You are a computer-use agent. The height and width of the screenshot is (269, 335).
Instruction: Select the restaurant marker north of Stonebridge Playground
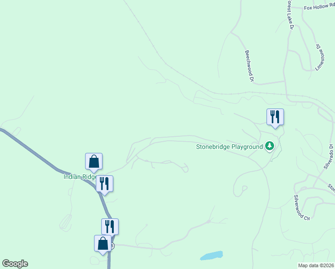275,118
